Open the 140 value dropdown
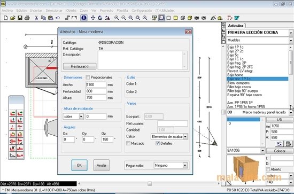 [x=291, y=182]
